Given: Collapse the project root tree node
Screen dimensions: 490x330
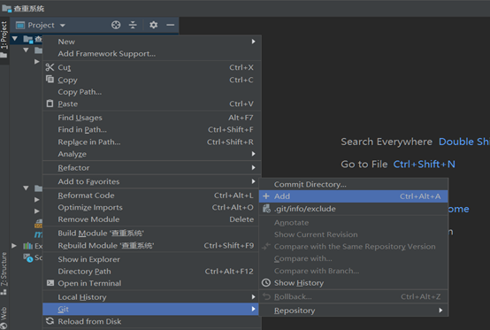Looking at the screenshot, I should (x=15, y=39).
